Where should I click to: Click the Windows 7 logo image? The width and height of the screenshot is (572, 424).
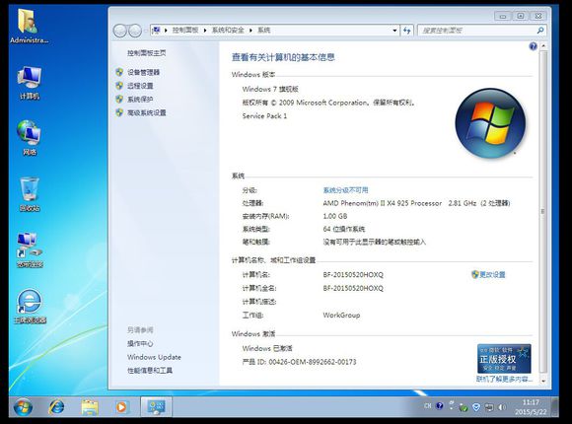tap(490, 123)
